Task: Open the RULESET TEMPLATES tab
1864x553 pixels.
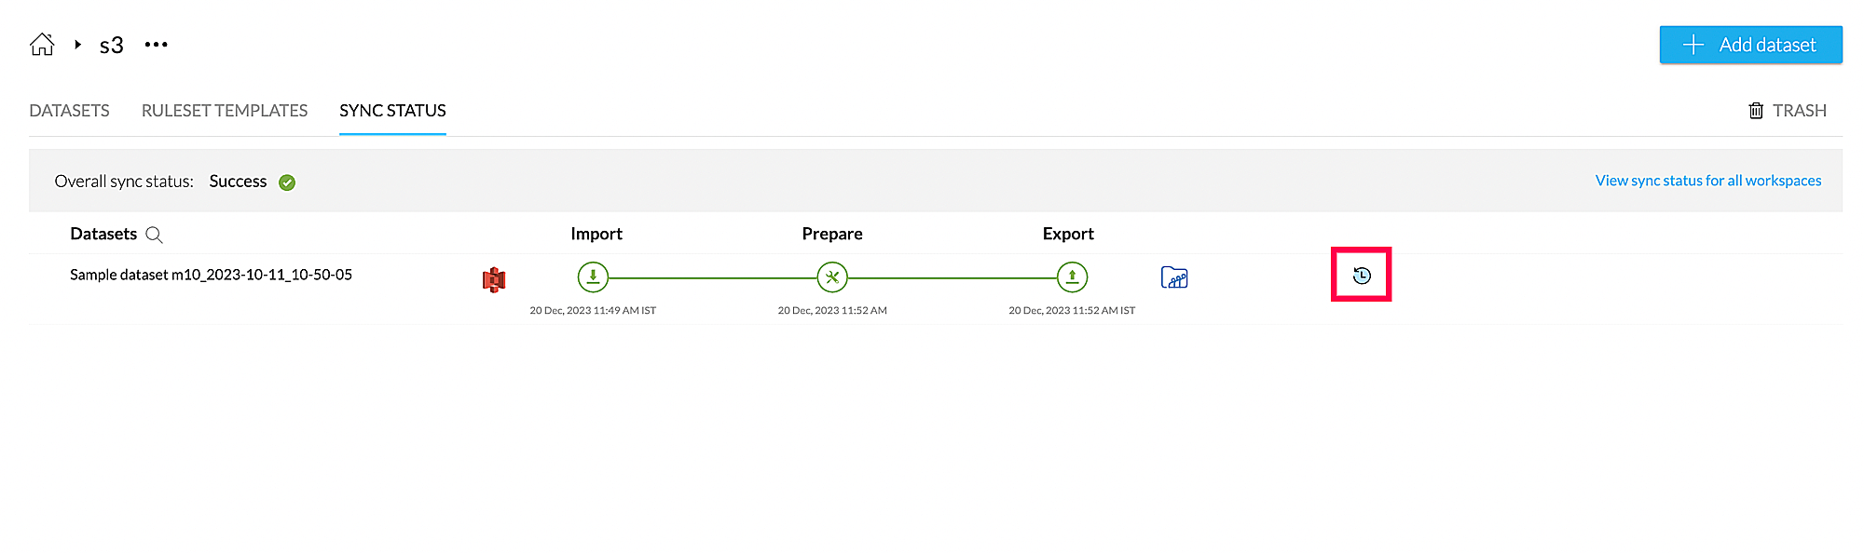Action: [x=224, y=111]
